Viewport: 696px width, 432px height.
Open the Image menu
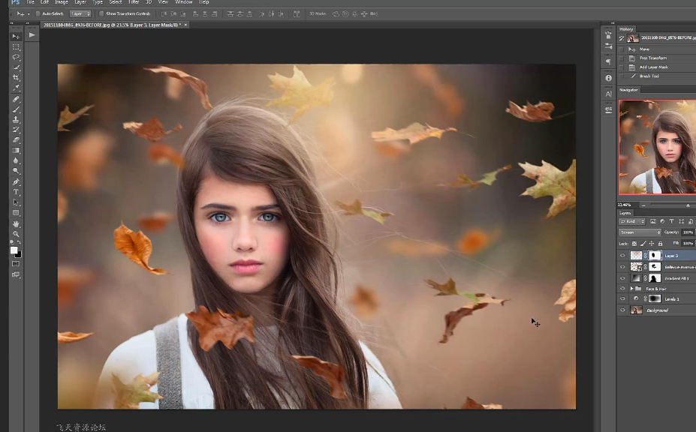coord(62,2)
